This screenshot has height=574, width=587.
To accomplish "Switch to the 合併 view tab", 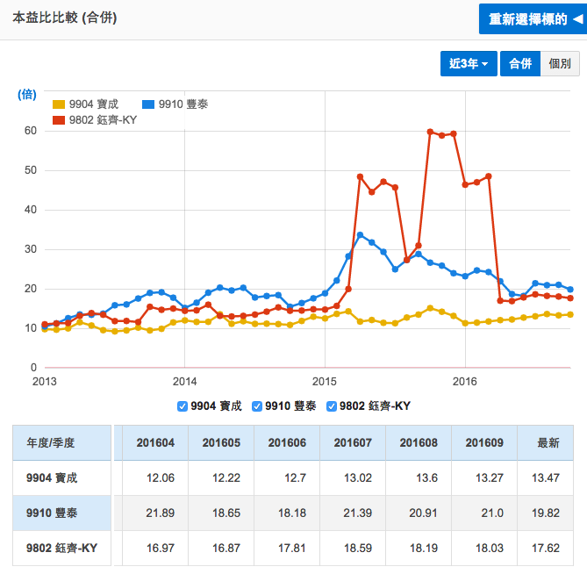I will [520, 64].
